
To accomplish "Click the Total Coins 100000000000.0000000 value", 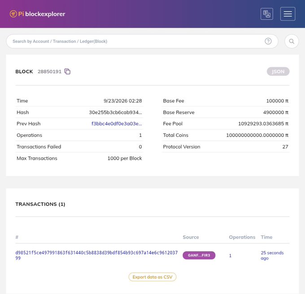I will point(257,135).
